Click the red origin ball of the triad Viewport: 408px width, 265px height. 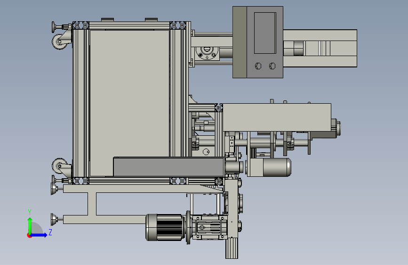29,235
